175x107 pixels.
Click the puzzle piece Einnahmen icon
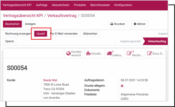[x=89, y=53]
